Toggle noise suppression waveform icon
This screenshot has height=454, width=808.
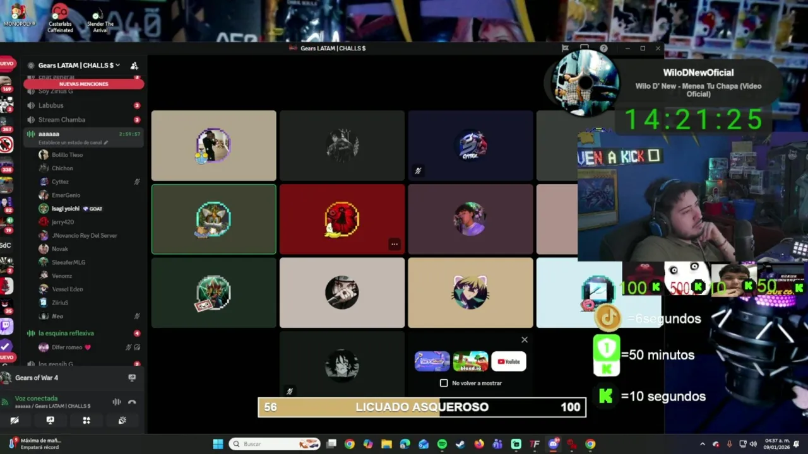117,402
